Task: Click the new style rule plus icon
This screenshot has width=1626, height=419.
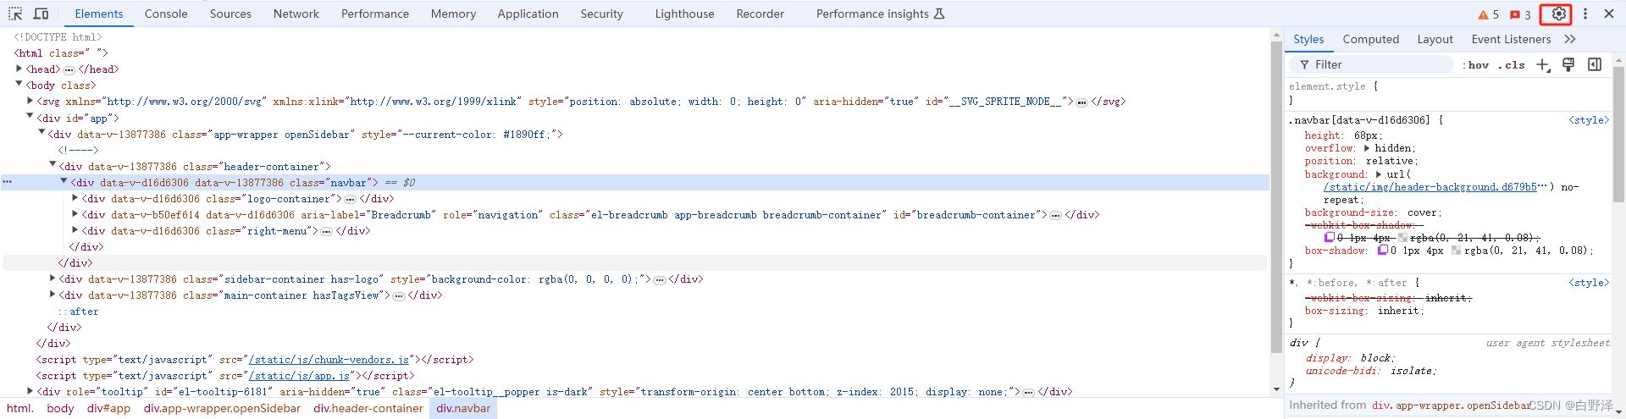Action: pyautogui.click(x=1543, y=65)
